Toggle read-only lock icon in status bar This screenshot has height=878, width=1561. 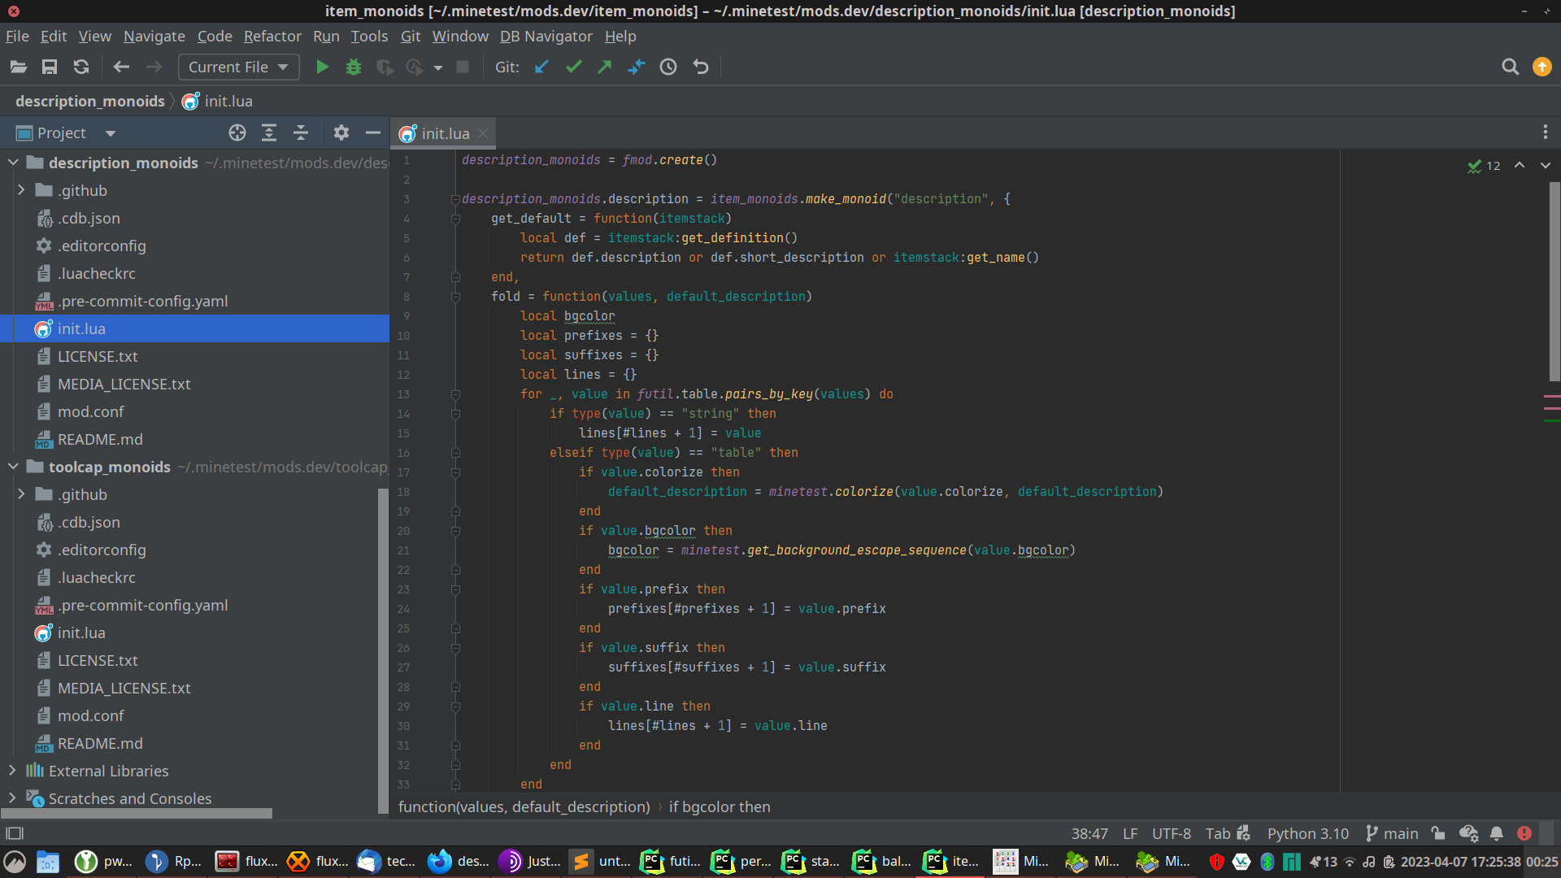click(x=1438, y=833)
